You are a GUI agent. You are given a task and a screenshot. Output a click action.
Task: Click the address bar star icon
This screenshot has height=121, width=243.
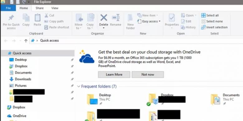33,41
